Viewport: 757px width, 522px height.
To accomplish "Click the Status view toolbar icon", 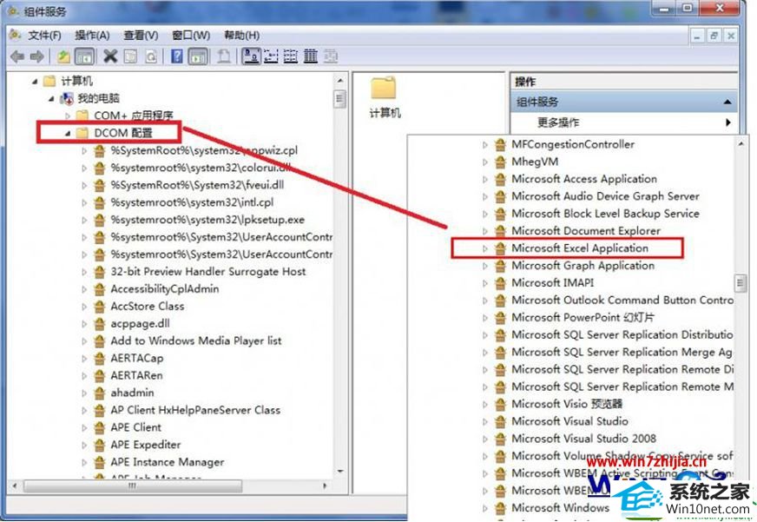I will (x=330, y=56).
